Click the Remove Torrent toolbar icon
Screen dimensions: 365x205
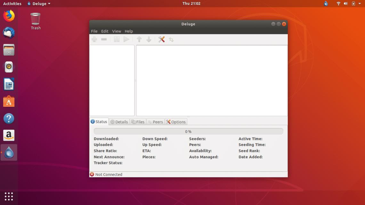(104, 39)
